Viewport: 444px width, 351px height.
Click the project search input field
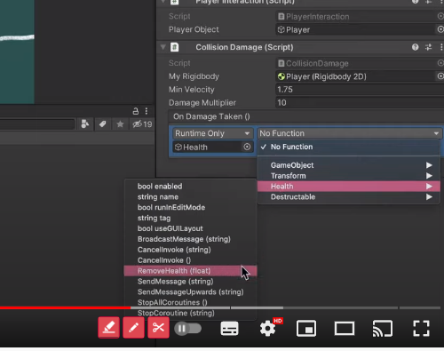(x=37, y=124)
